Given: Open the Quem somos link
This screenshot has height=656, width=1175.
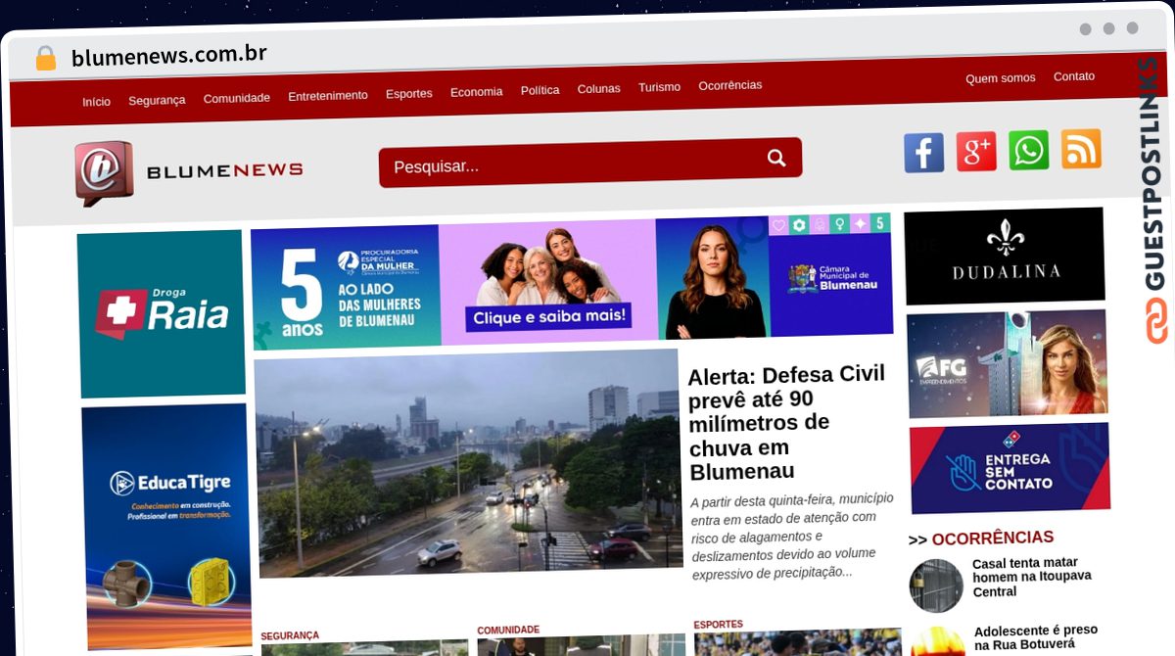Looking at the screenshot, I should coord(1001,78).
